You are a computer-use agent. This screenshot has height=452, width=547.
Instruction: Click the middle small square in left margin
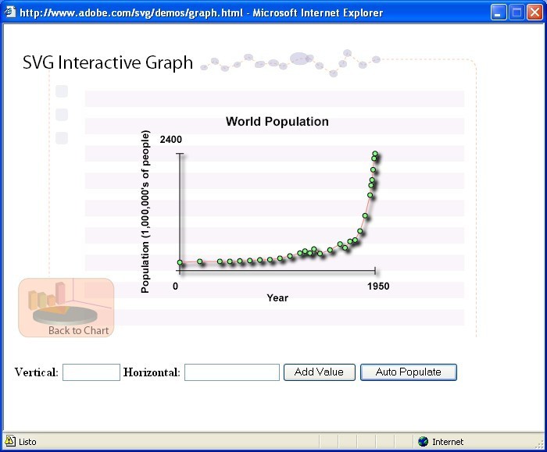pos(62,115)
